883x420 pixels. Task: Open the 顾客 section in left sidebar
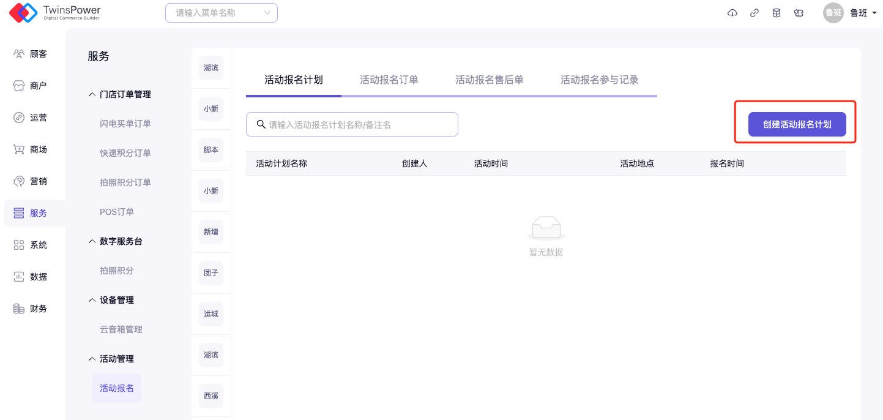(31, 54)
